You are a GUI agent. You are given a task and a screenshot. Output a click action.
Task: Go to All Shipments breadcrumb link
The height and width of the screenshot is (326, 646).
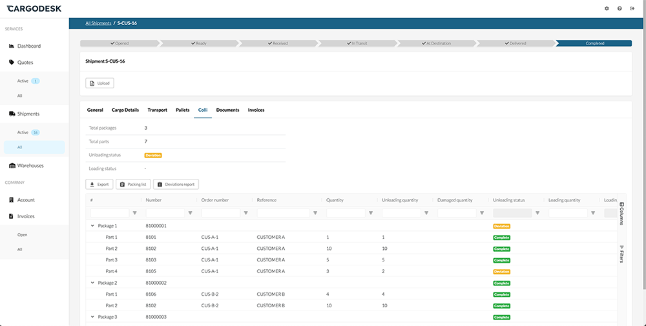[x=98, y=23]
